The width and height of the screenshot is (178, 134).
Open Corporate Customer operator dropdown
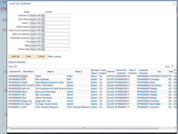43,38
